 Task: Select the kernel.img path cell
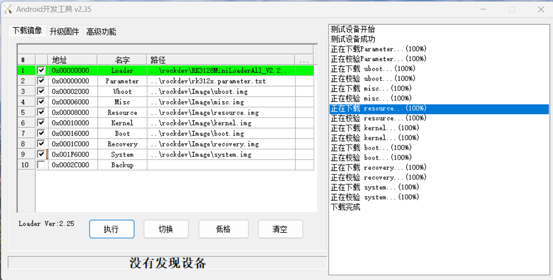click(221, 123)
